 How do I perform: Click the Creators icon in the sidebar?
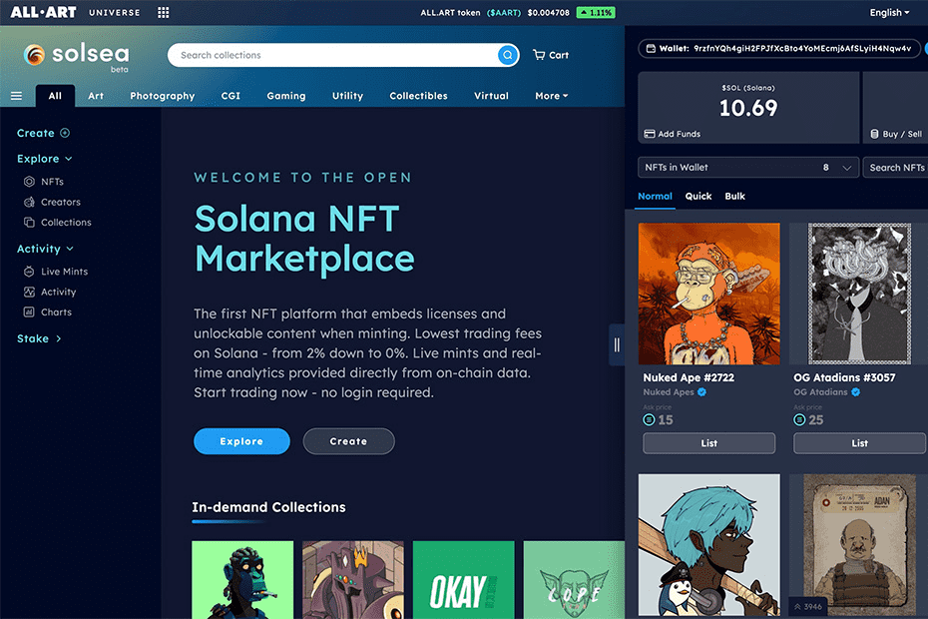31,202
